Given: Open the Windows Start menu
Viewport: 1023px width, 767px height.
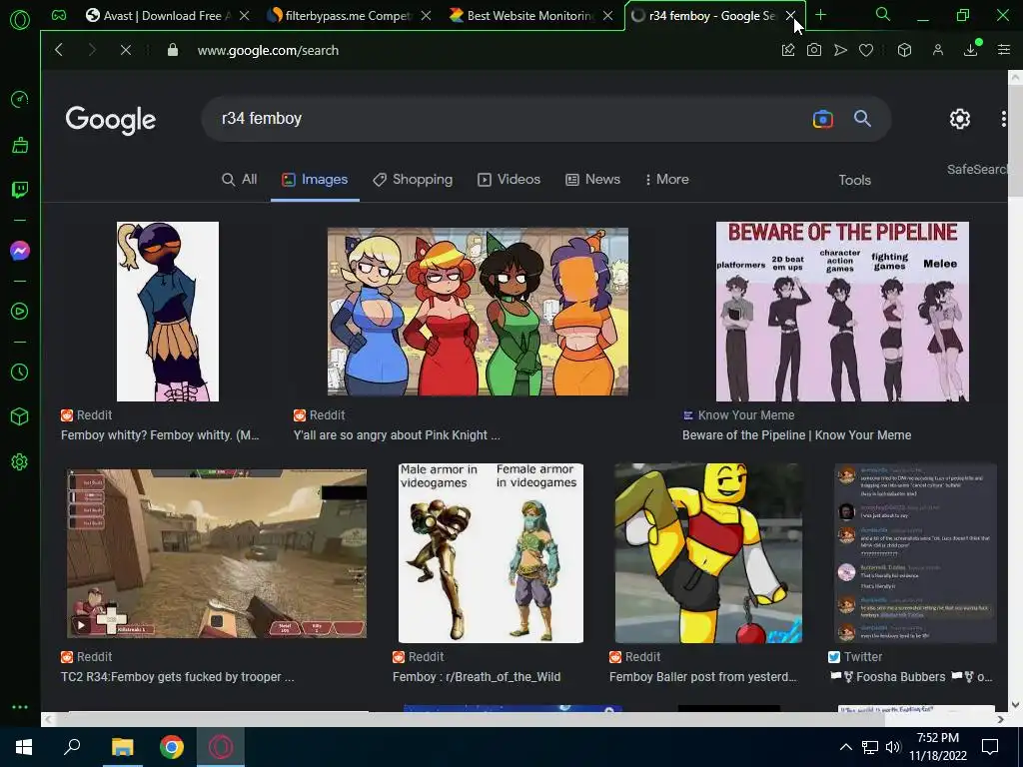Looking at the screenshot, I should pyautogui.click(x=24, y=747).
